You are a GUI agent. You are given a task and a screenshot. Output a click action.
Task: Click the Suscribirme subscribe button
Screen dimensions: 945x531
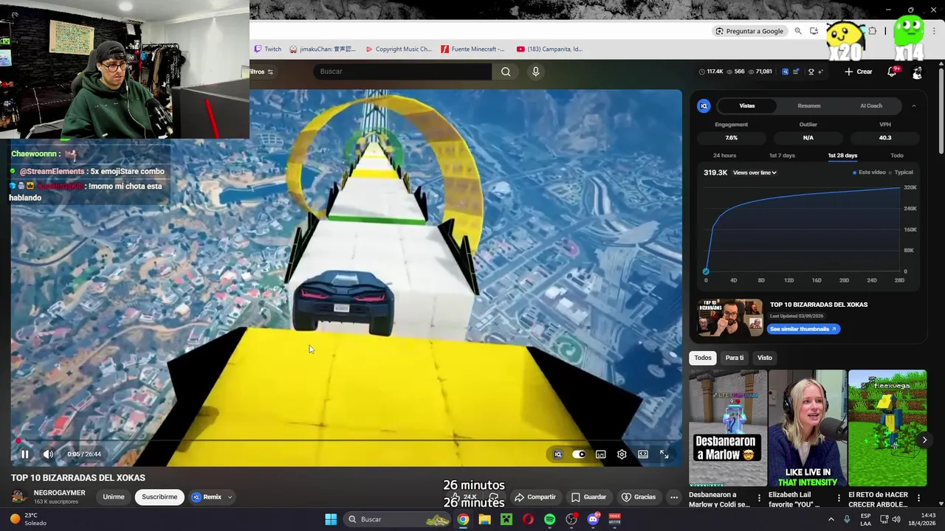click(x=159, y=497)
